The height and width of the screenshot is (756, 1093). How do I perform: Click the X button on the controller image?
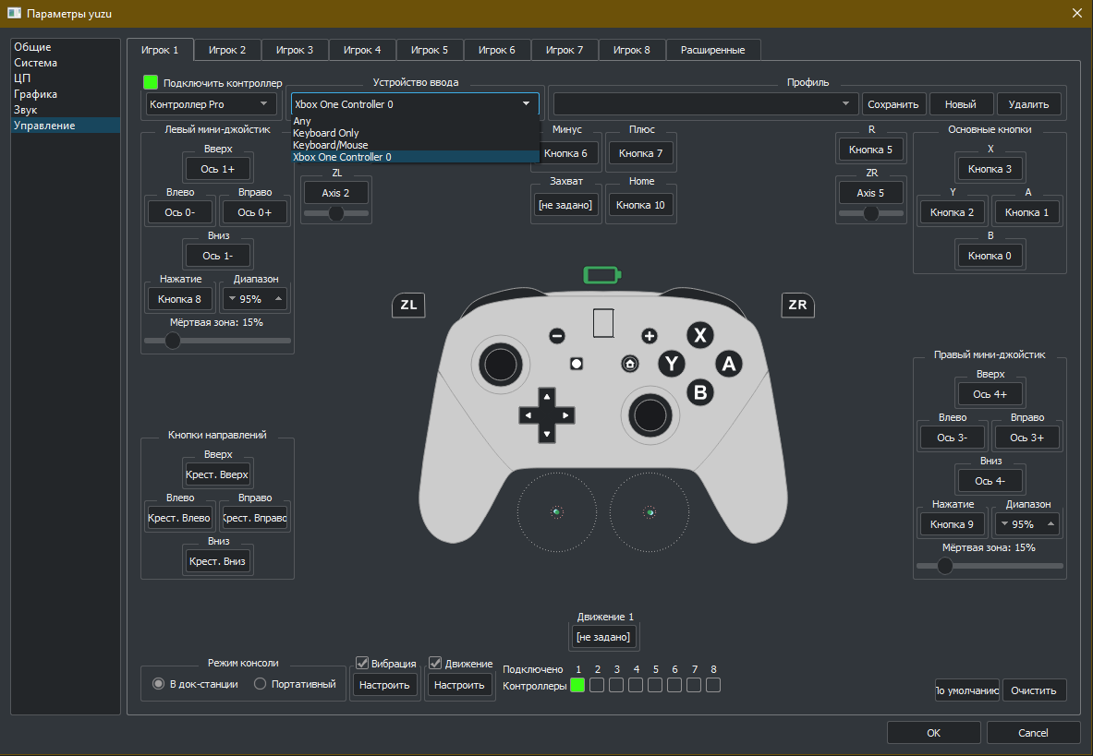tap(699, 335)
